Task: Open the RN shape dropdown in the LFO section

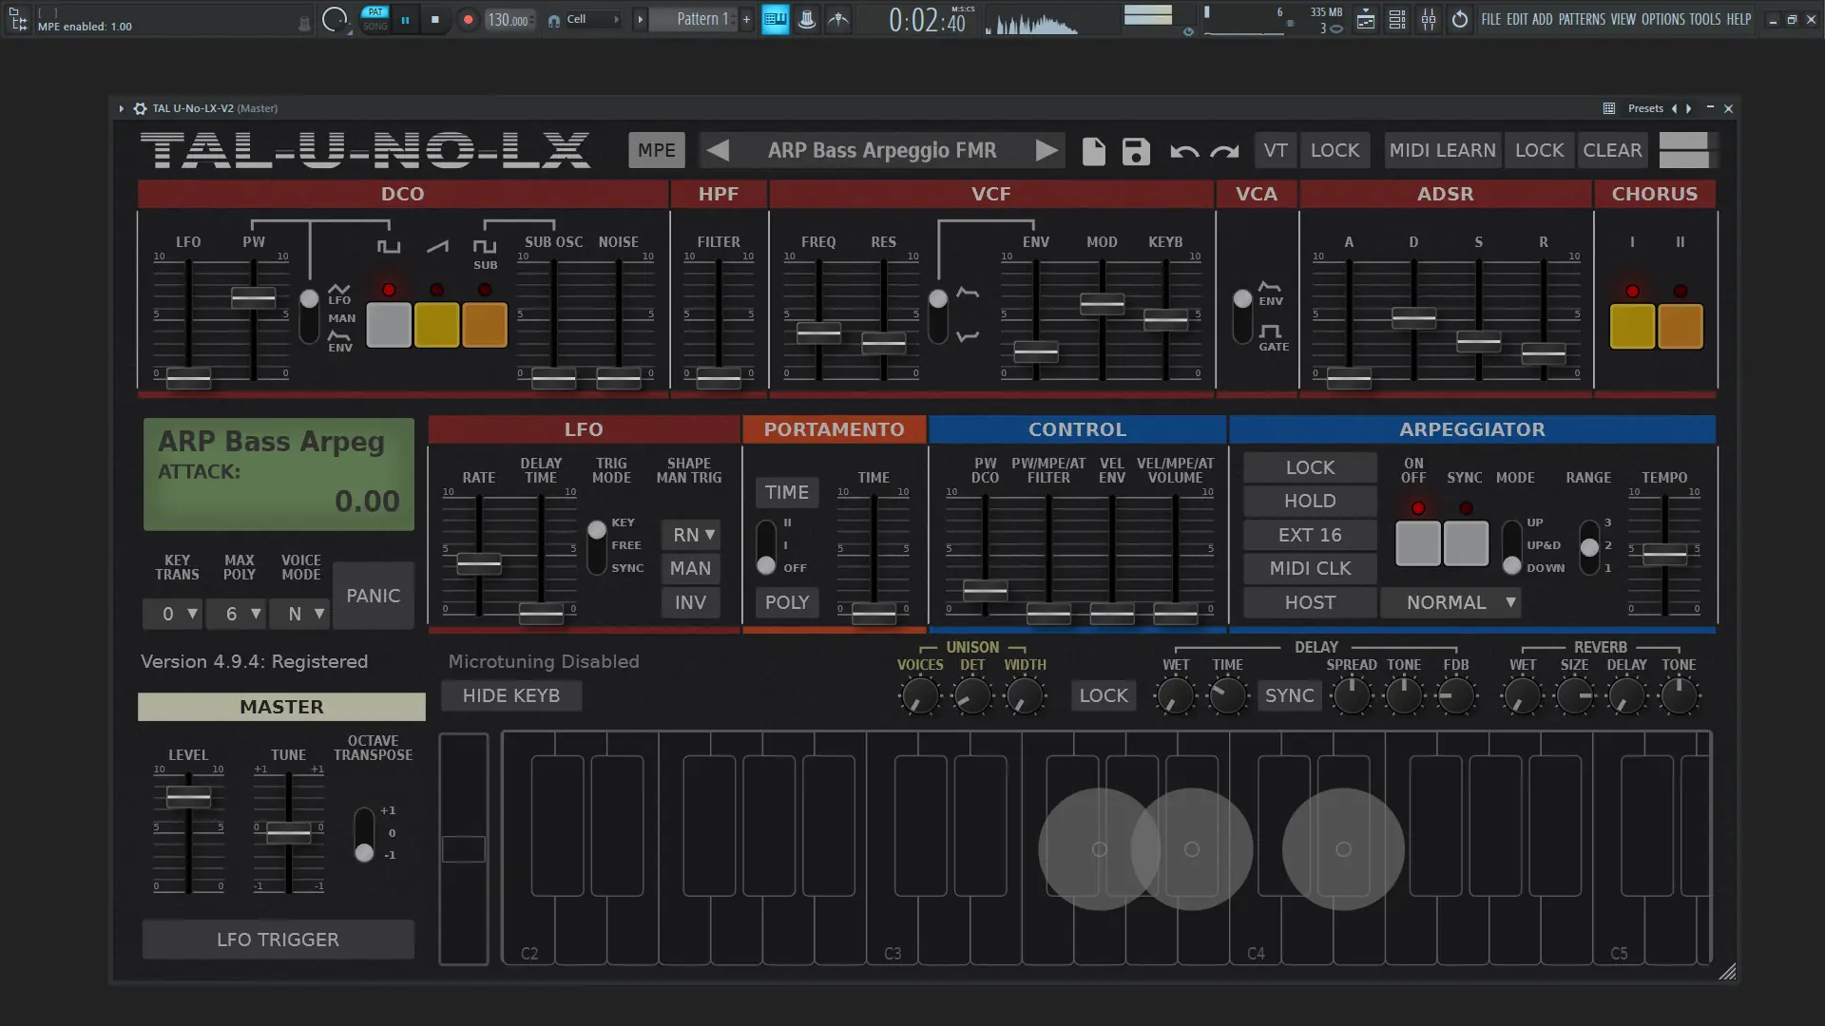Action: pyautogui.click(x=690, y=535)
